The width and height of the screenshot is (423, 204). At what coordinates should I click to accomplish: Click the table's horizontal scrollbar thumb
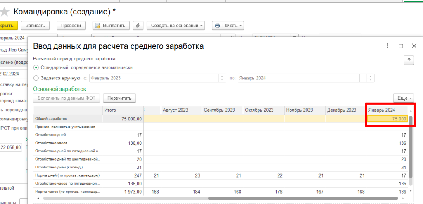tap(304, 198)
